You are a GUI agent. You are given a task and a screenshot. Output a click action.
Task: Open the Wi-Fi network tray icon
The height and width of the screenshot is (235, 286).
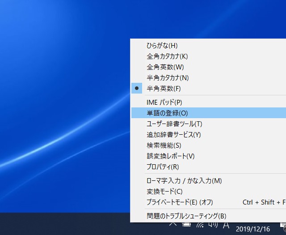(x=200, y=225)
